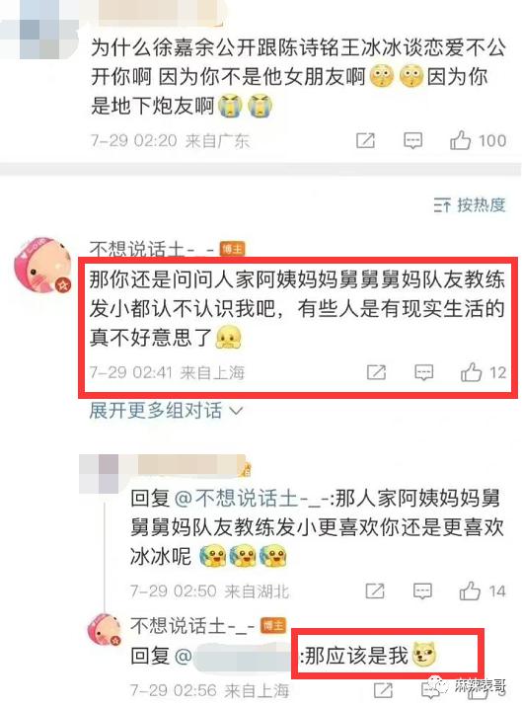Expand 展开更多组对话
This screenshot has height=708, width=522.
166,411
